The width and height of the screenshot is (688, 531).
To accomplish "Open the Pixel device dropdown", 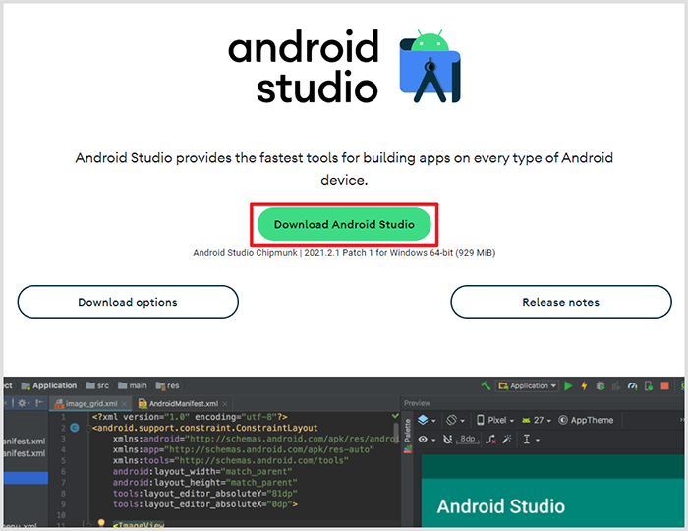I will coord(495,420).
